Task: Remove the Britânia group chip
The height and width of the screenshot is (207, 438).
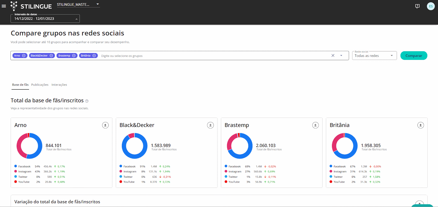Action: click(x=94, y=56)
